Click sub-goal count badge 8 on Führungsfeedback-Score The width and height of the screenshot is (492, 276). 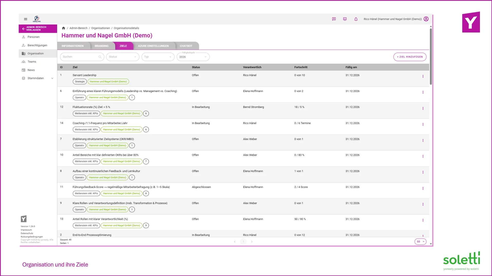[146, 193]
